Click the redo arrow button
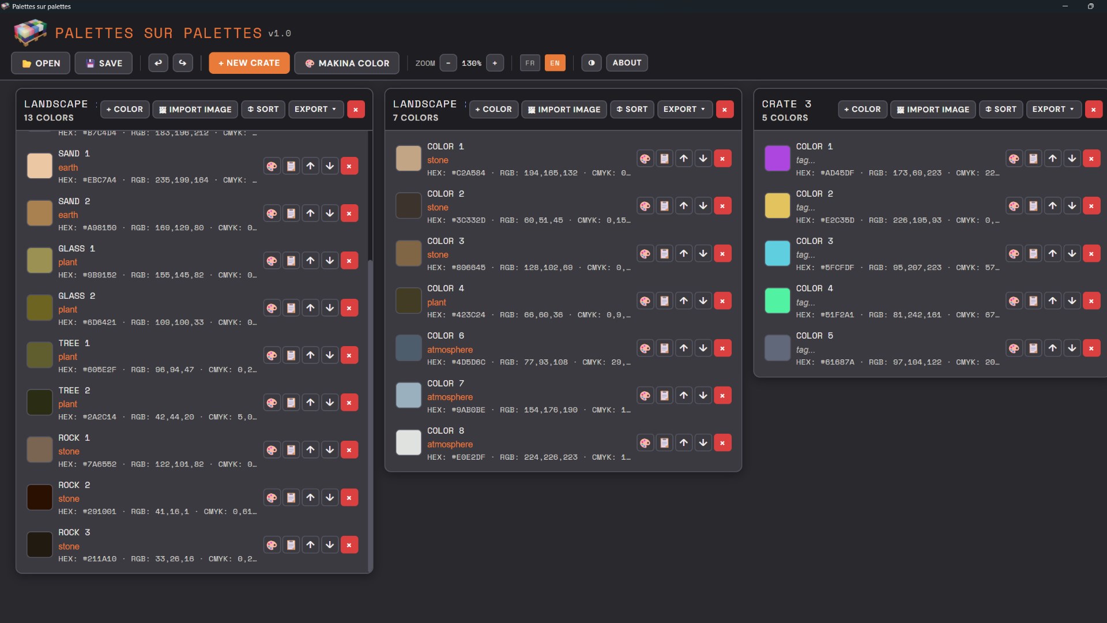 coord(183,63)
